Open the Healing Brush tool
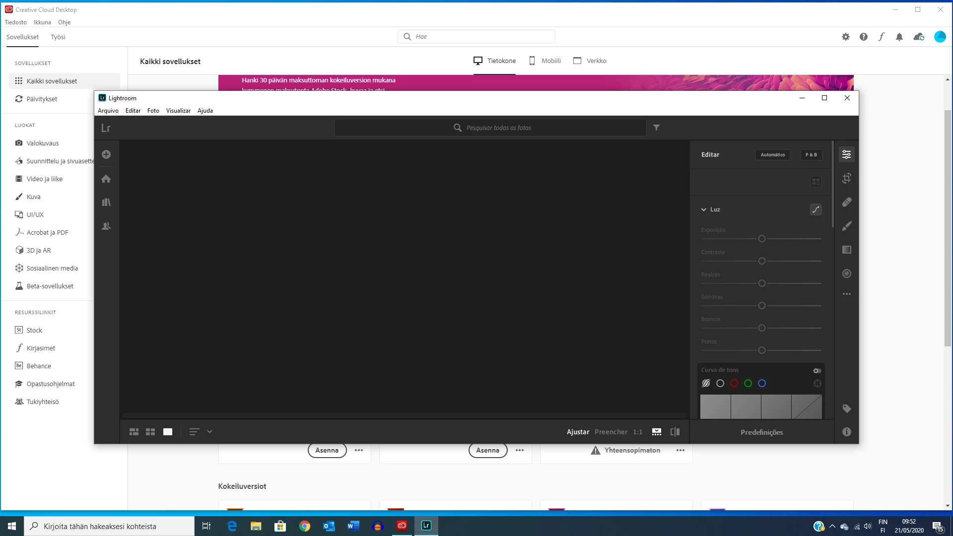The width and height of the screenshot is (953, 536). click(847, 202)
